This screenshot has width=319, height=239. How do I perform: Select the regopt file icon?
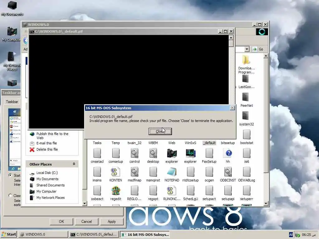click(153, 191)
